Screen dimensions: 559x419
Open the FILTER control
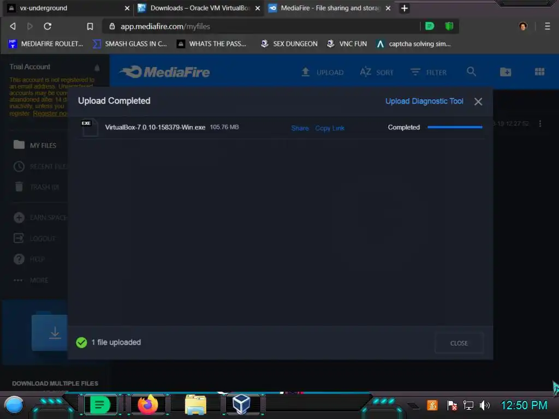coord(428,73)
